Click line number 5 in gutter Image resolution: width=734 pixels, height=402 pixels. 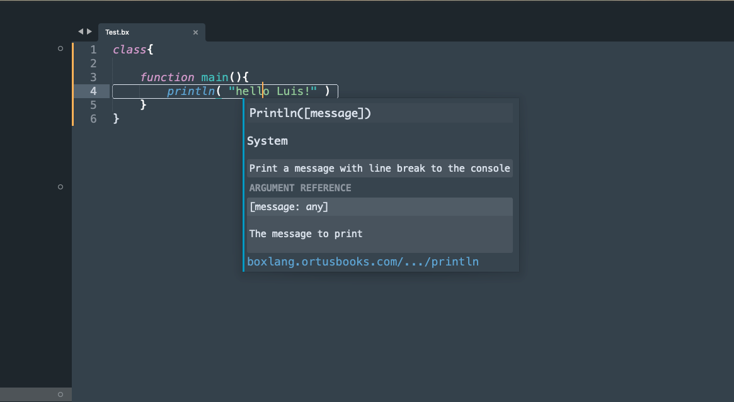point(93,104)
